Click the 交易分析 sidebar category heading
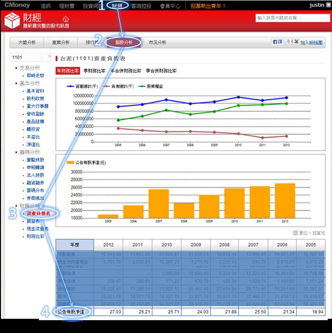This screenshot has height=333, width=332. (x=29, y=68)
